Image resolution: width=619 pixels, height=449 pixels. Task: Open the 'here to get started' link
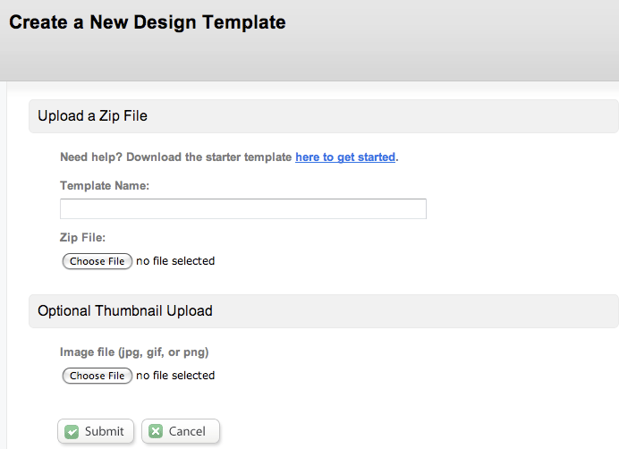(x=345, y=157)
